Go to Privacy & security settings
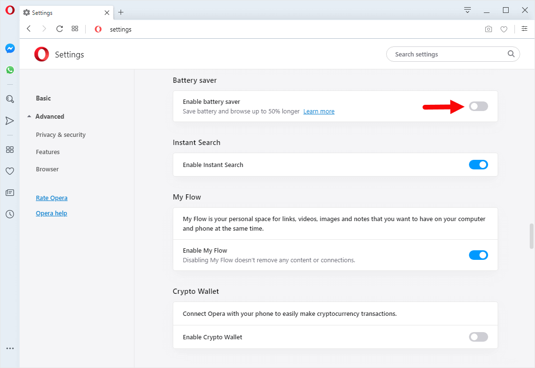This screenshot has width=535, height=368. 61,135
